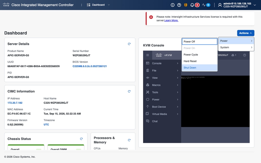Click MAC address EC:F4:0C:96:E7:1C

click(x=19, y=114)
